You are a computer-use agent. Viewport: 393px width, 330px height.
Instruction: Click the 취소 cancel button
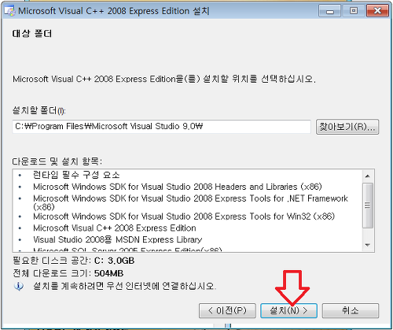pos(351,311)
